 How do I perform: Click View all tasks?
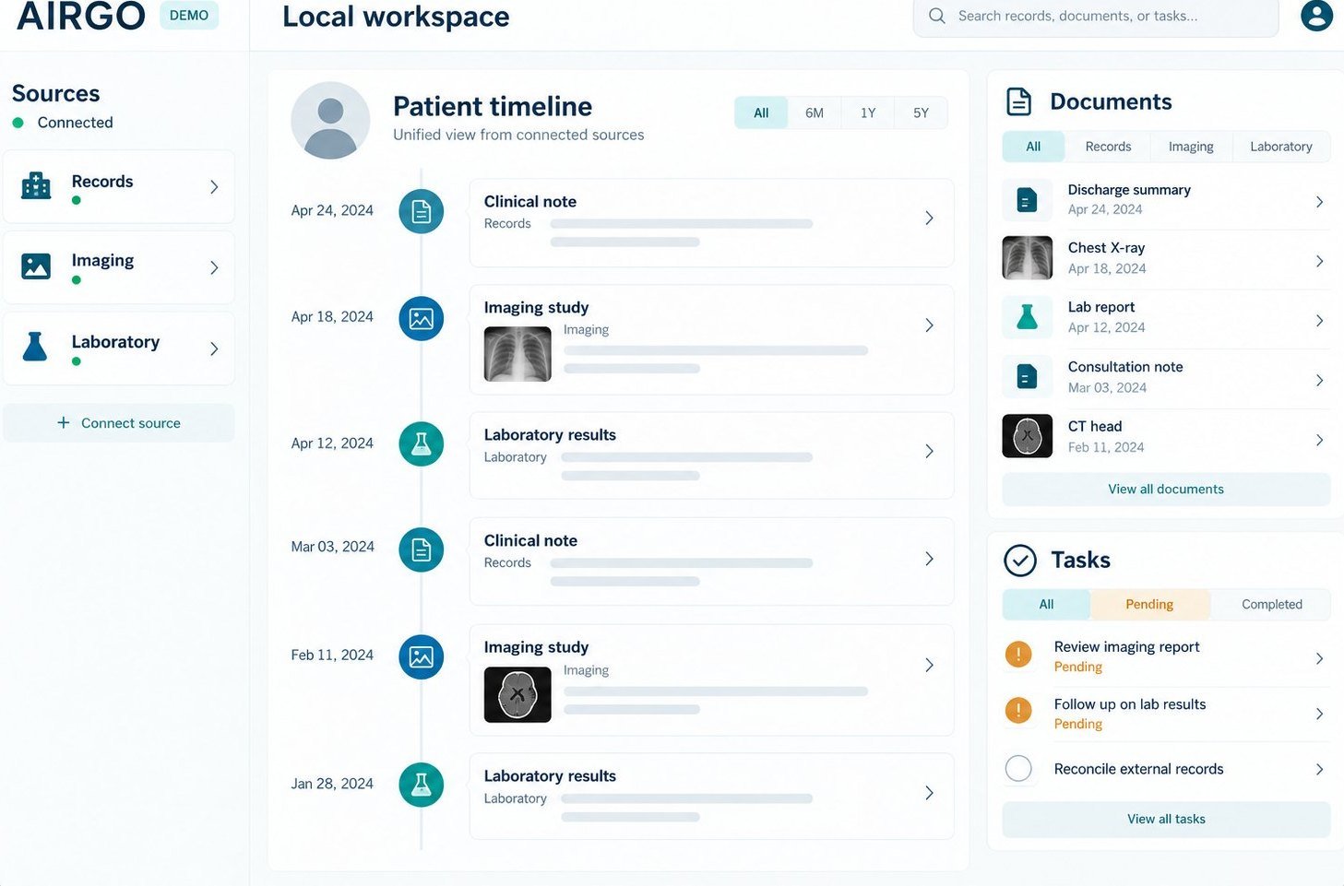(x=1166, y=819)
